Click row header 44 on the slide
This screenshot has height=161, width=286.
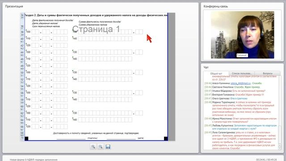coord(22,52)
